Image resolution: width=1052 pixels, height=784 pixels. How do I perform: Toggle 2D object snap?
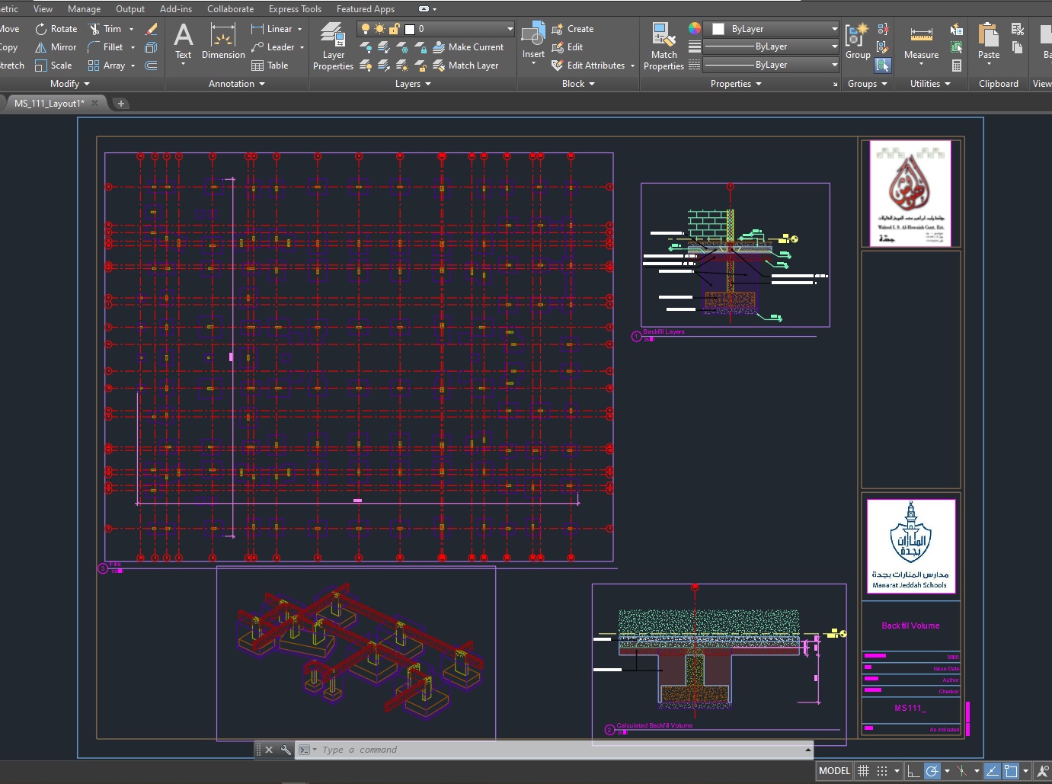click(1011, 771)
